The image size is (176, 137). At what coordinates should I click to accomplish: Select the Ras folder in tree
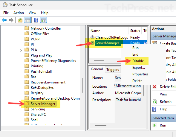point(33,77)
